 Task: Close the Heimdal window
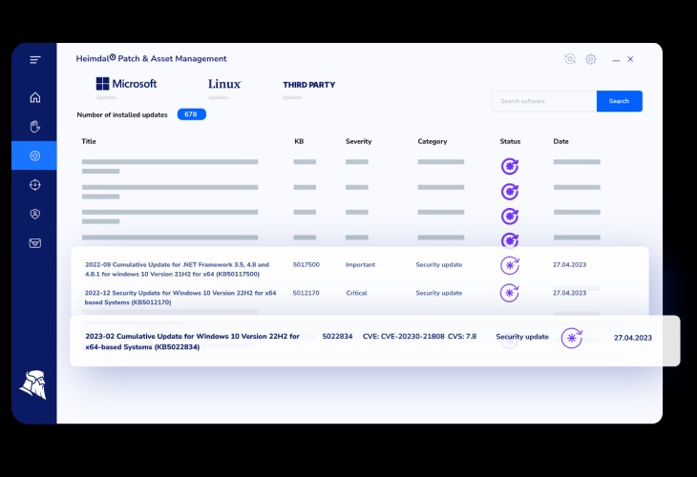[630, 59]
